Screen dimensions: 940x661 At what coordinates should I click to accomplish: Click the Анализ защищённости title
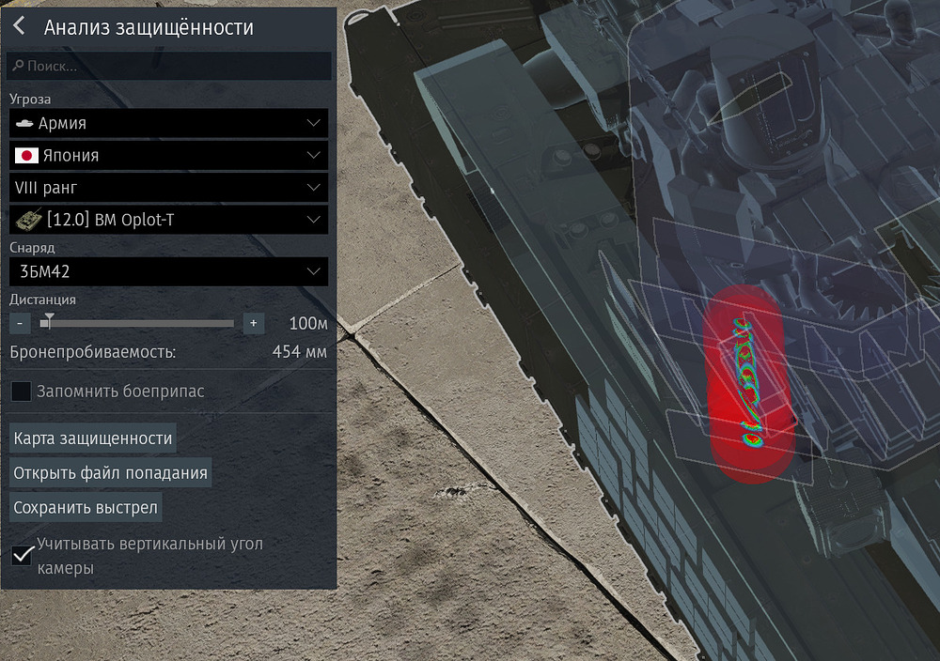click(149, 27)
